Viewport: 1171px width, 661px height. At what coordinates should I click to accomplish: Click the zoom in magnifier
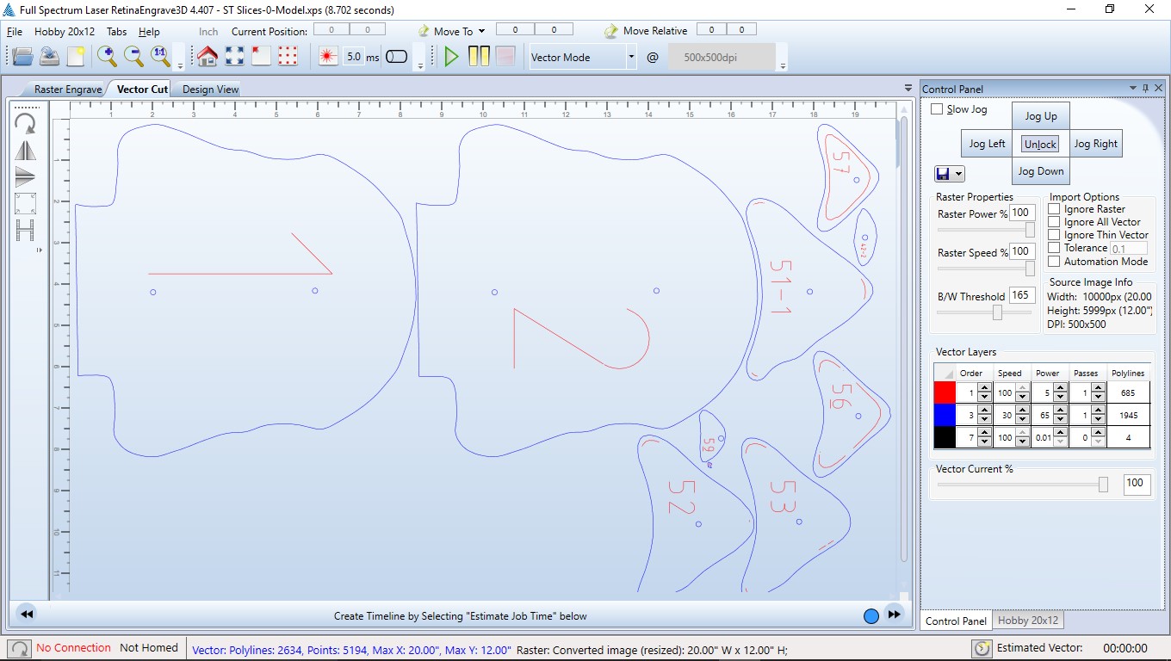[107, 57]
